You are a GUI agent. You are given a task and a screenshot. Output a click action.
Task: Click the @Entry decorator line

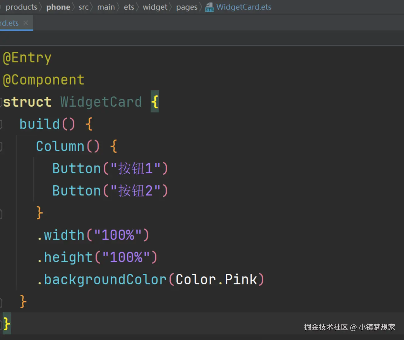click(27, 58)
